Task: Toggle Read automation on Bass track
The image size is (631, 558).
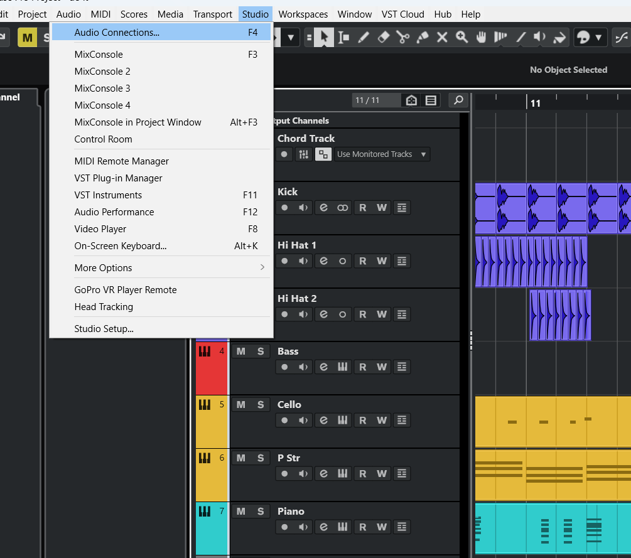Action: pos(362,367)
